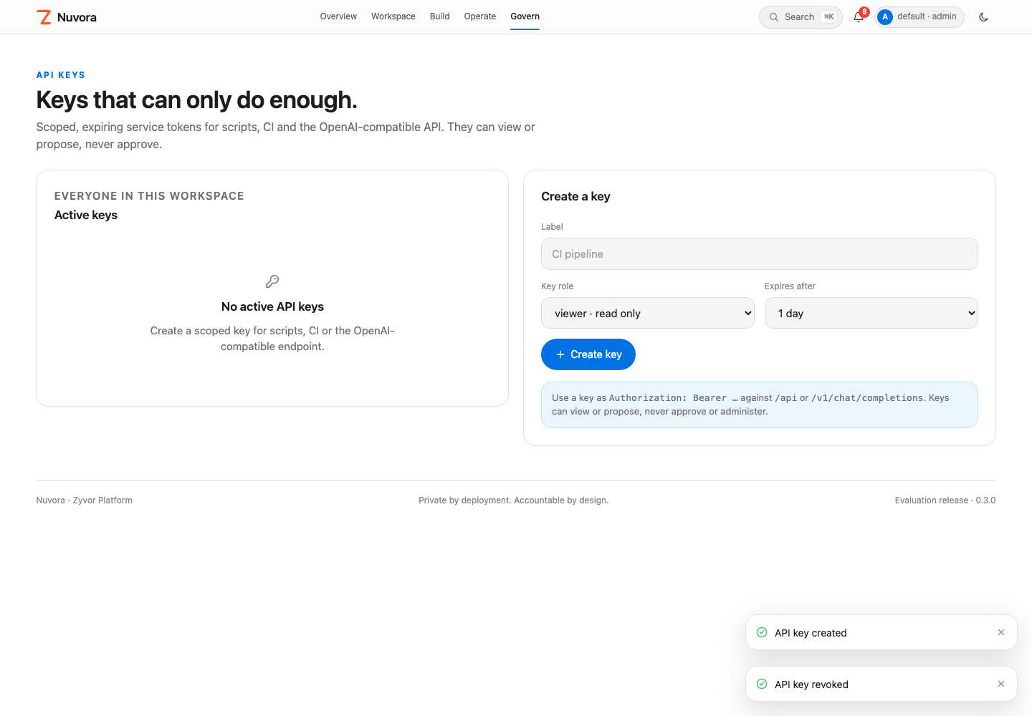Click the Create key button
Image resolution: width=1032 pixels, height=716 pixels.
pyautogui.click(x=588, y=354)
